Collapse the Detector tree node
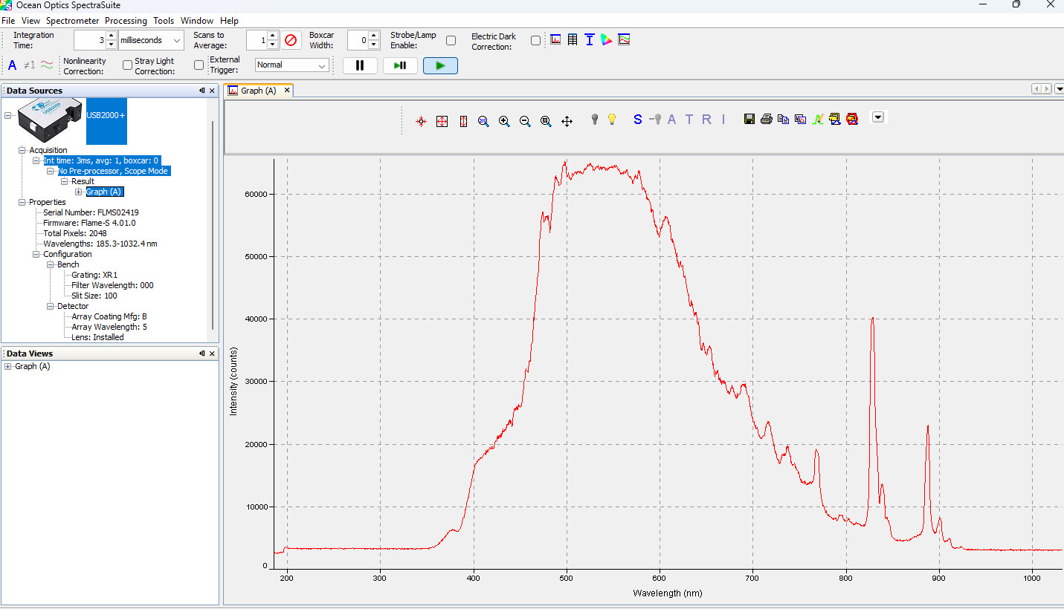 tap(51, 306)
